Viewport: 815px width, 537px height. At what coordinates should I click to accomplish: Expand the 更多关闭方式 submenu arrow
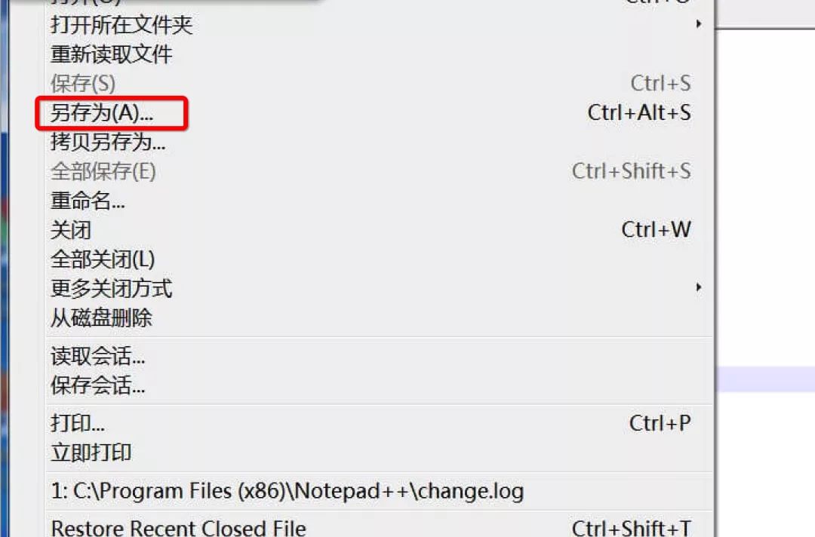tap(699, 287)
